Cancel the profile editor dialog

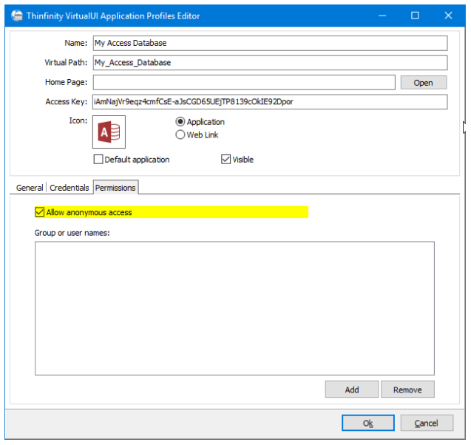click(x=427, y=423)
